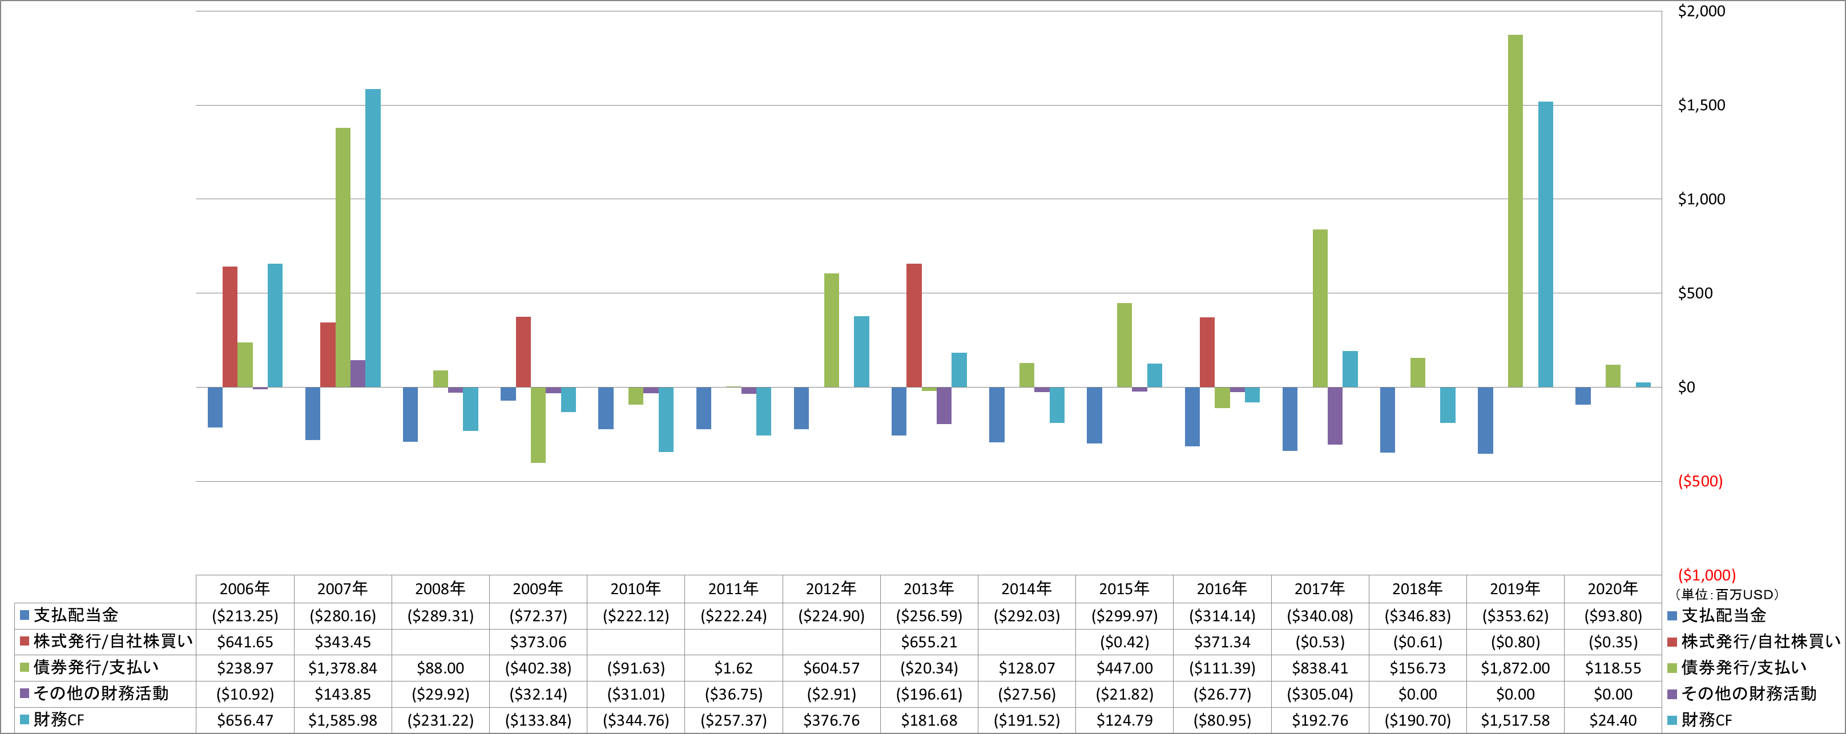Click the 2014年 column header
Image resolution: width=1846 pixels, height=734 pixels.
click(x=1027, y=588)
